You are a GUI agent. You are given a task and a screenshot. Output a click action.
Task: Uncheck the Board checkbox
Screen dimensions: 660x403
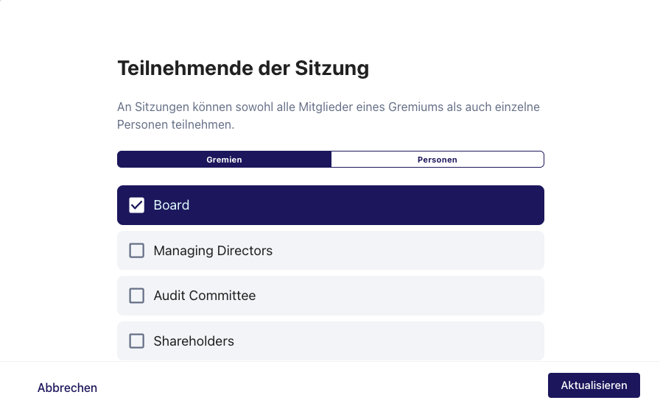tap(136, 205)
